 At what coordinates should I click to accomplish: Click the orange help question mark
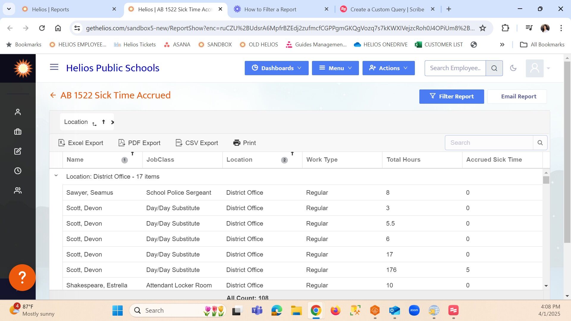[x=22, y=277]
